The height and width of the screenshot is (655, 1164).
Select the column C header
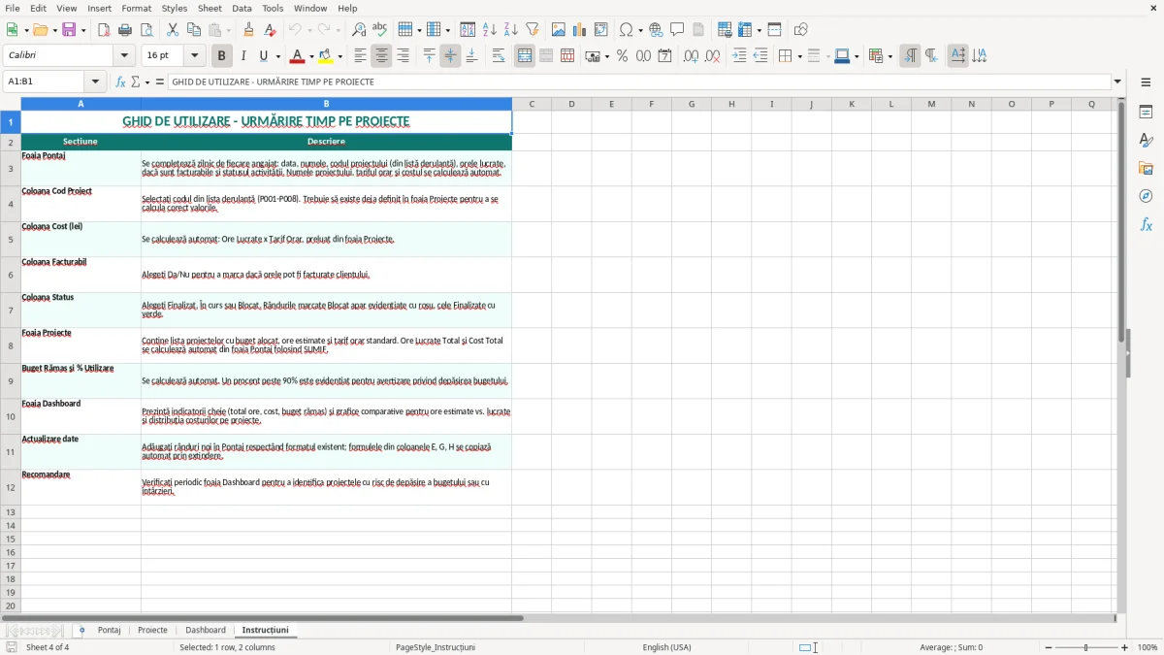(532, 104)
